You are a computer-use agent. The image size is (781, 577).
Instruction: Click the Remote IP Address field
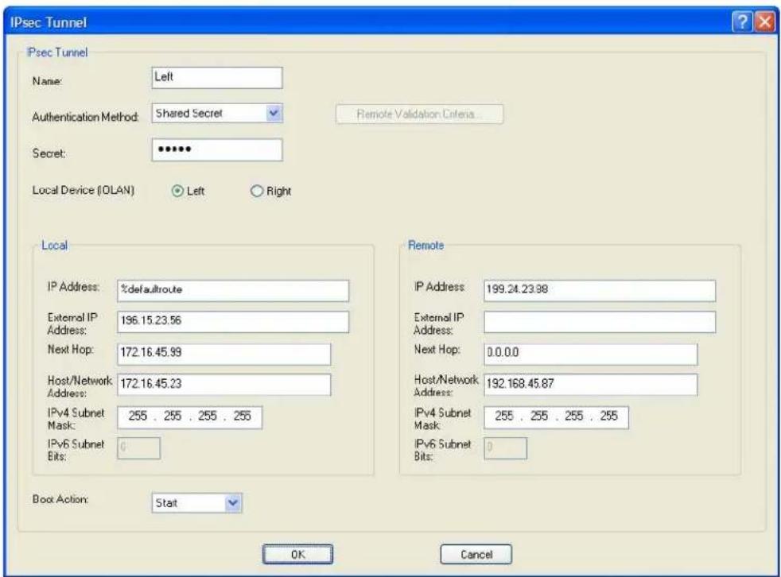click(x=600, y=291)
